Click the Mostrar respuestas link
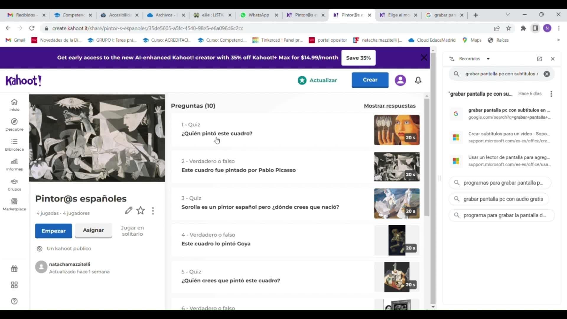The image size is (567, 319). pos(390,106)
